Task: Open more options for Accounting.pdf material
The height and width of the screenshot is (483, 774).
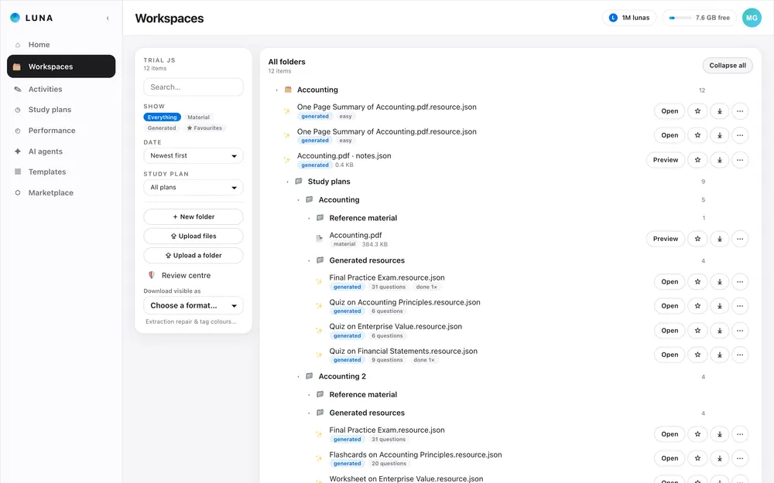Action: [x=739, y=239]
